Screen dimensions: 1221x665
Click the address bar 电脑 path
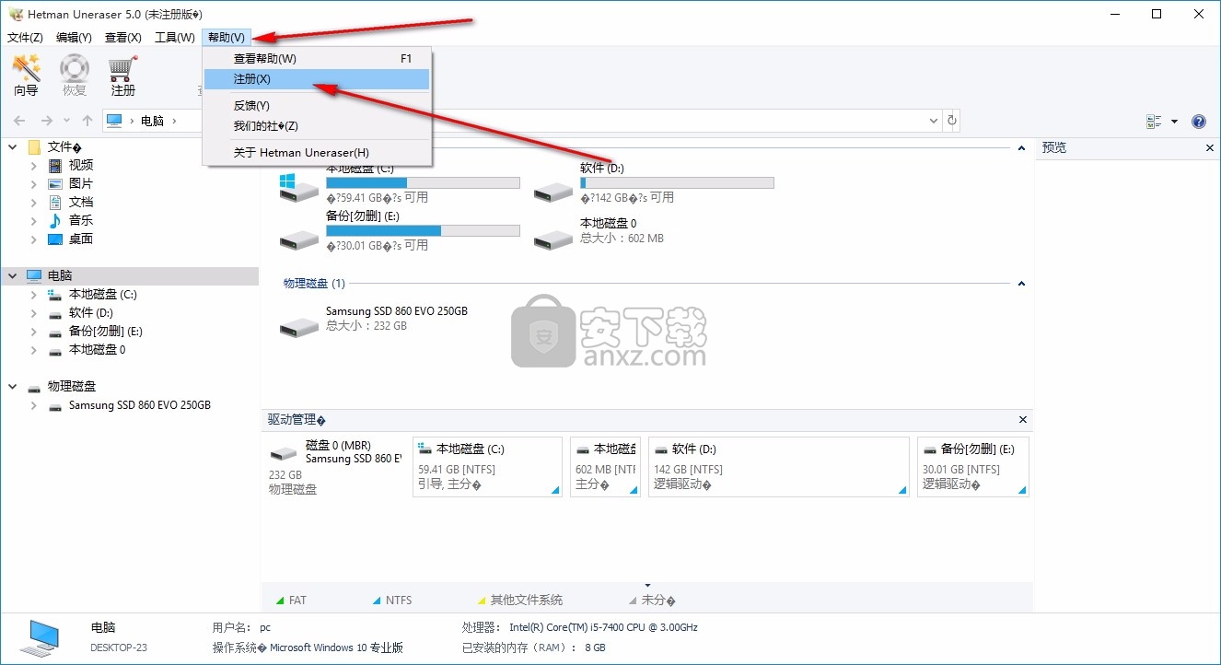click(152, 121)
